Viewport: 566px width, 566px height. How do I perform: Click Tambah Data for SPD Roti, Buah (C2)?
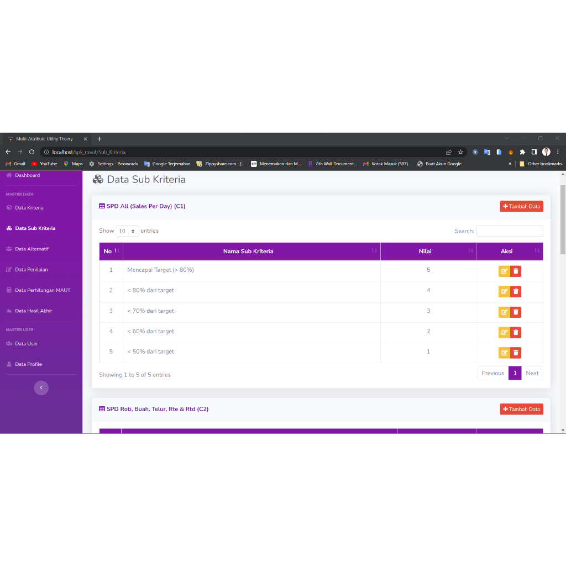click(x=521, y=409)
